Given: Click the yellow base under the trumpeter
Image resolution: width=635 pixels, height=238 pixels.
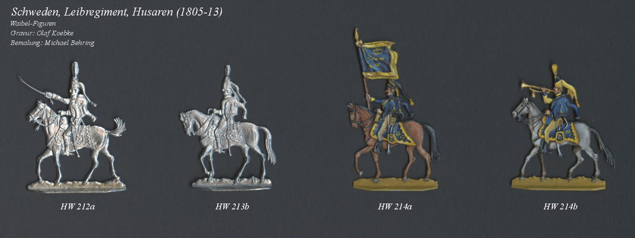Looking at the screenshot, I should coord(558,183).
